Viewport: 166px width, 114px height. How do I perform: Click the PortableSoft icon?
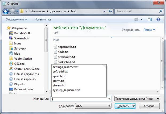(x=11, y=33)
